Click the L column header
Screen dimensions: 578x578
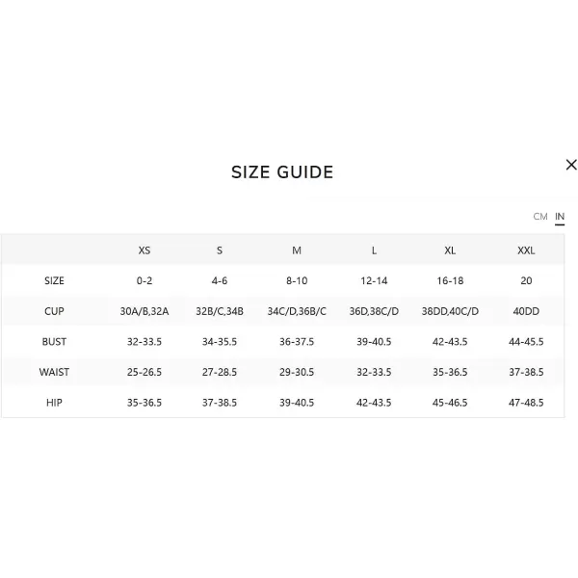click(374, 250)
